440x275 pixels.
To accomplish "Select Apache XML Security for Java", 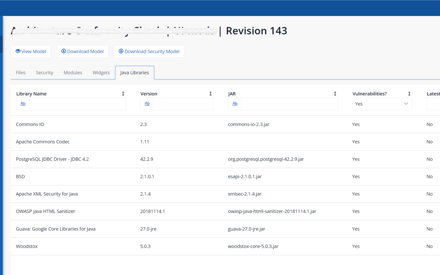I will point(47,194).
